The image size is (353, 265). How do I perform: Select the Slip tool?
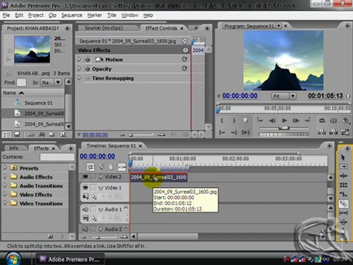pyautogui.click(x=343, y=213)
